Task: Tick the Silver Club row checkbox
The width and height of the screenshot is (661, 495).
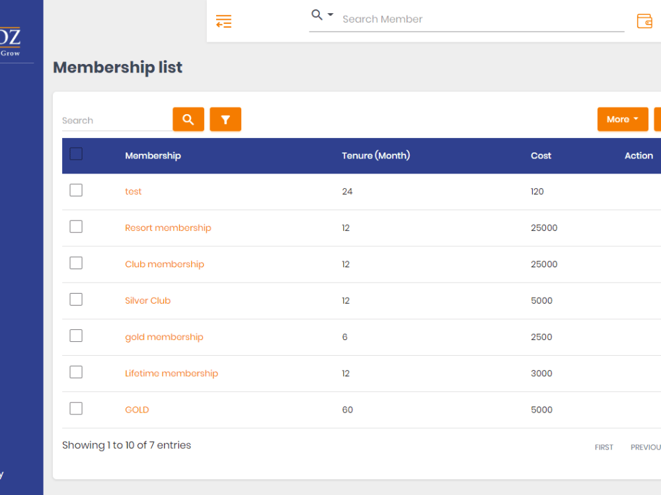Action: click(x=76, y=299)
